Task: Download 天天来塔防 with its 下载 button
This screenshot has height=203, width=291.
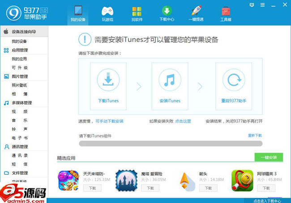Action: click(92, 188)
